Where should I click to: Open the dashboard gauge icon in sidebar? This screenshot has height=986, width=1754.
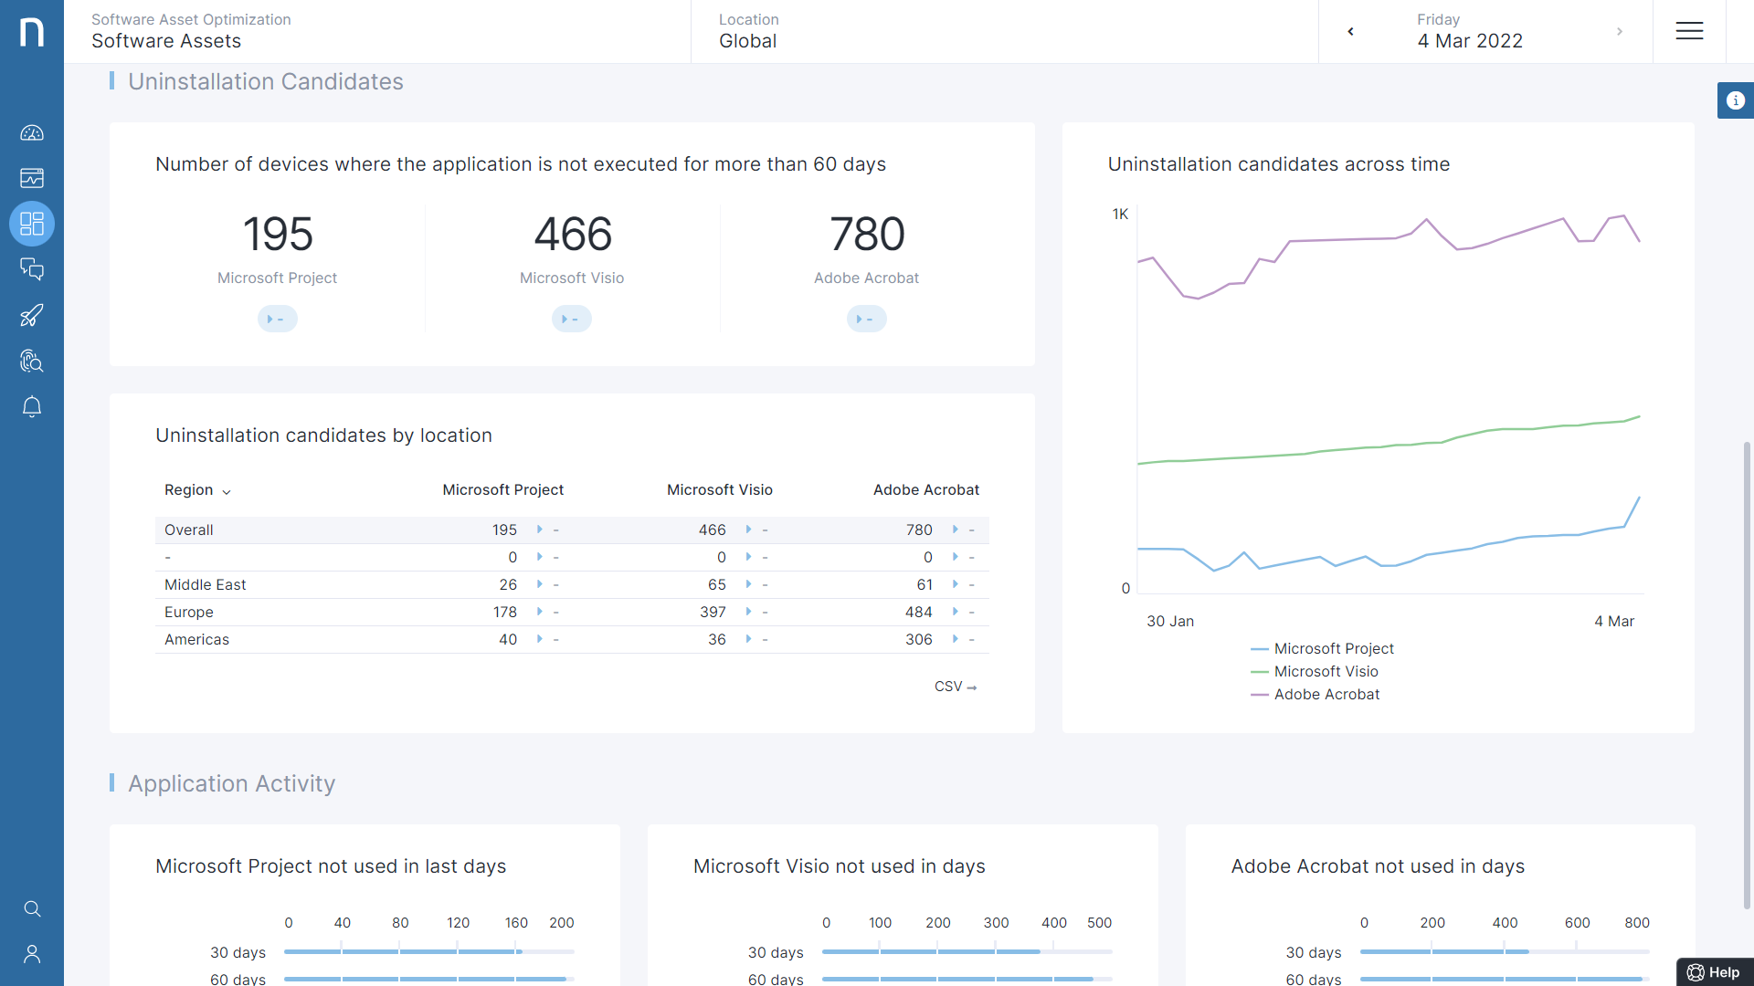pyautogui.click(x=32, y=133)
